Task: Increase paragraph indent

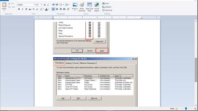Action: click(x=57, y=5)
